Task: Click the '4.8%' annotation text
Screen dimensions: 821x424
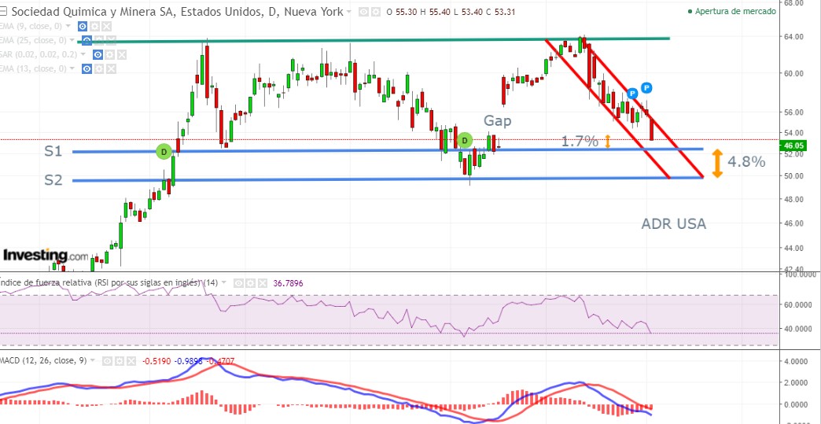Action: click(746, 162)
